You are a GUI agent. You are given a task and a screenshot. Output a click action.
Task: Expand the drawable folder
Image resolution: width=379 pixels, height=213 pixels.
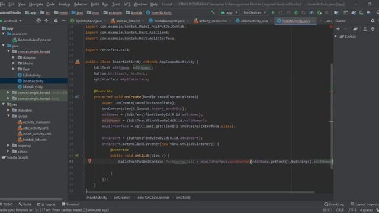(8, 110)
